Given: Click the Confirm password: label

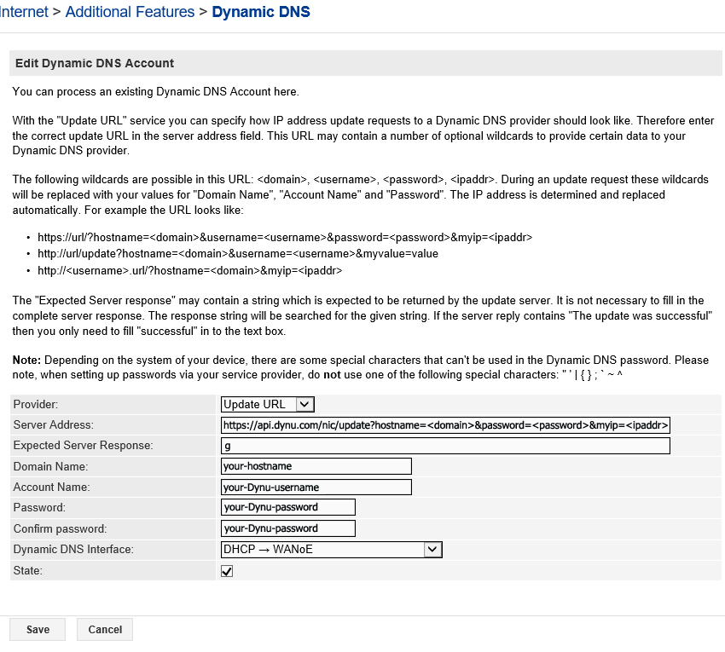Looking at the screenshot, I should tap(60, 528).
